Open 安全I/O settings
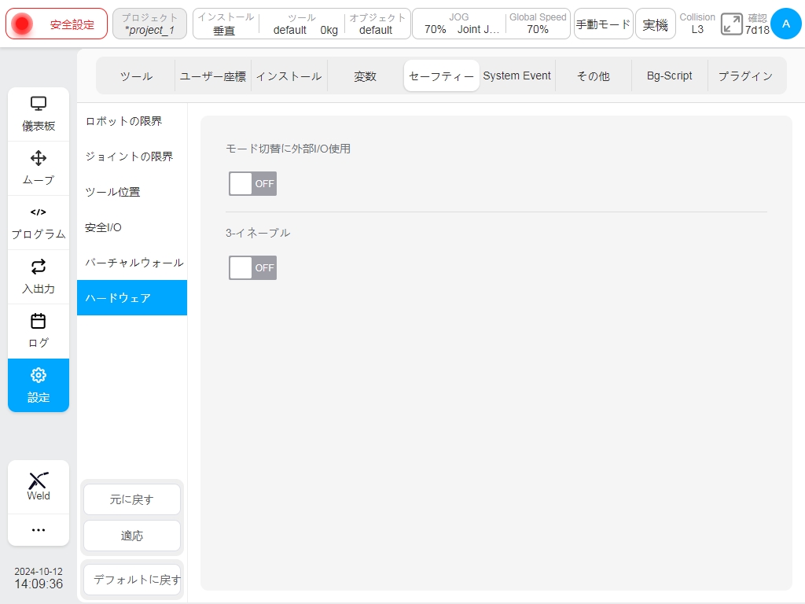Screen dimensions: 805x604 (132, 227)
